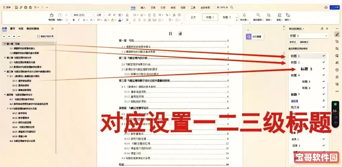Click the Bulleted list icon

[x=135, y=15]
